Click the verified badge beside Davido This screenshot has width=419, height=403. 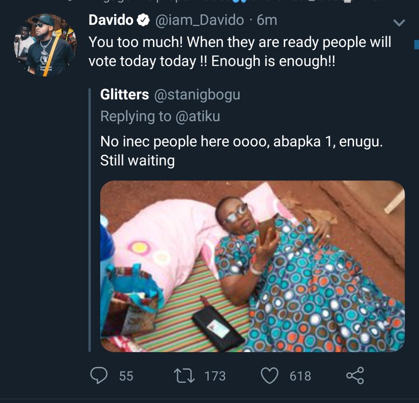coord(143,20)
